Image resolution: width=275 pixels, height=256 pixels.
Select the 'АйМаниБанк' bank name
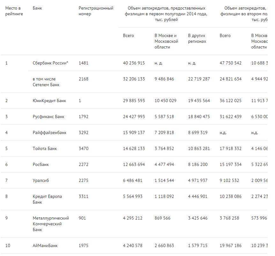(45, 246)
